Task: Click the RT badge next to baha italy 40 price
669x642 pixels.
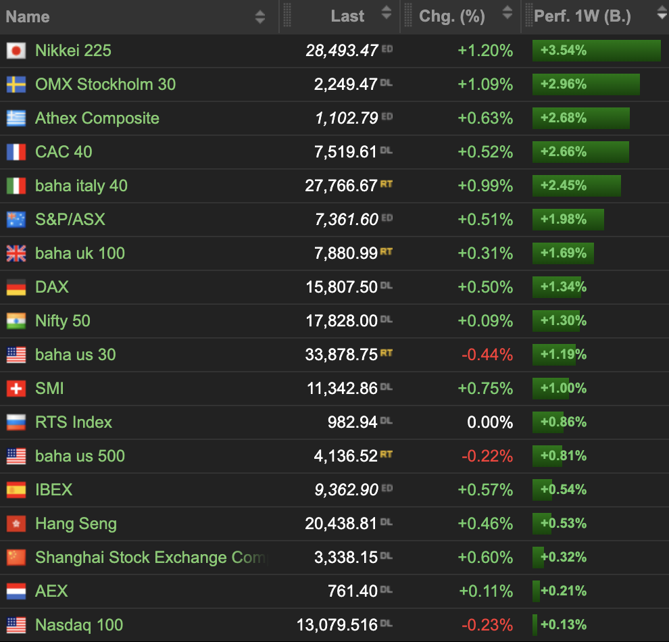Action: (386, 184)
